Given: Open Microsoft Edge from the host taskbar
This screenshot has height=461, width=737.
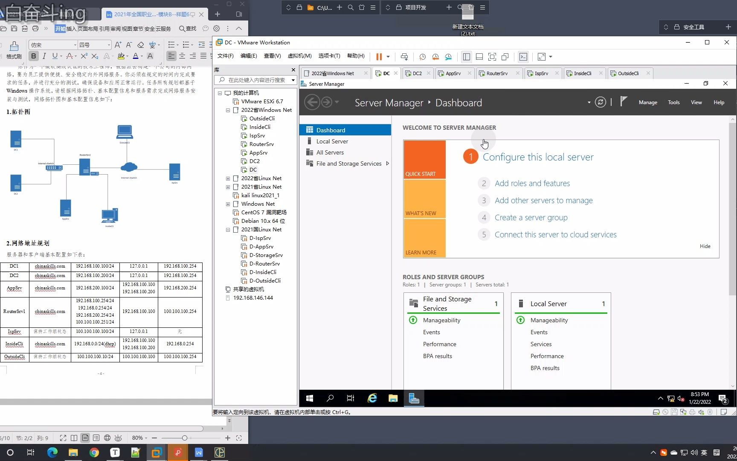Looking at the screenshot, I should tap(52, 452).
